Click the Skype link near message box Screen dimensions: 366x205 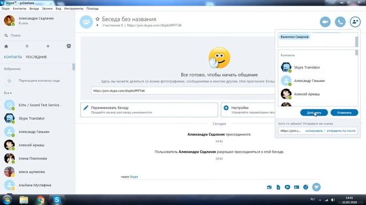pyautogui.click(x=134, y=177)
